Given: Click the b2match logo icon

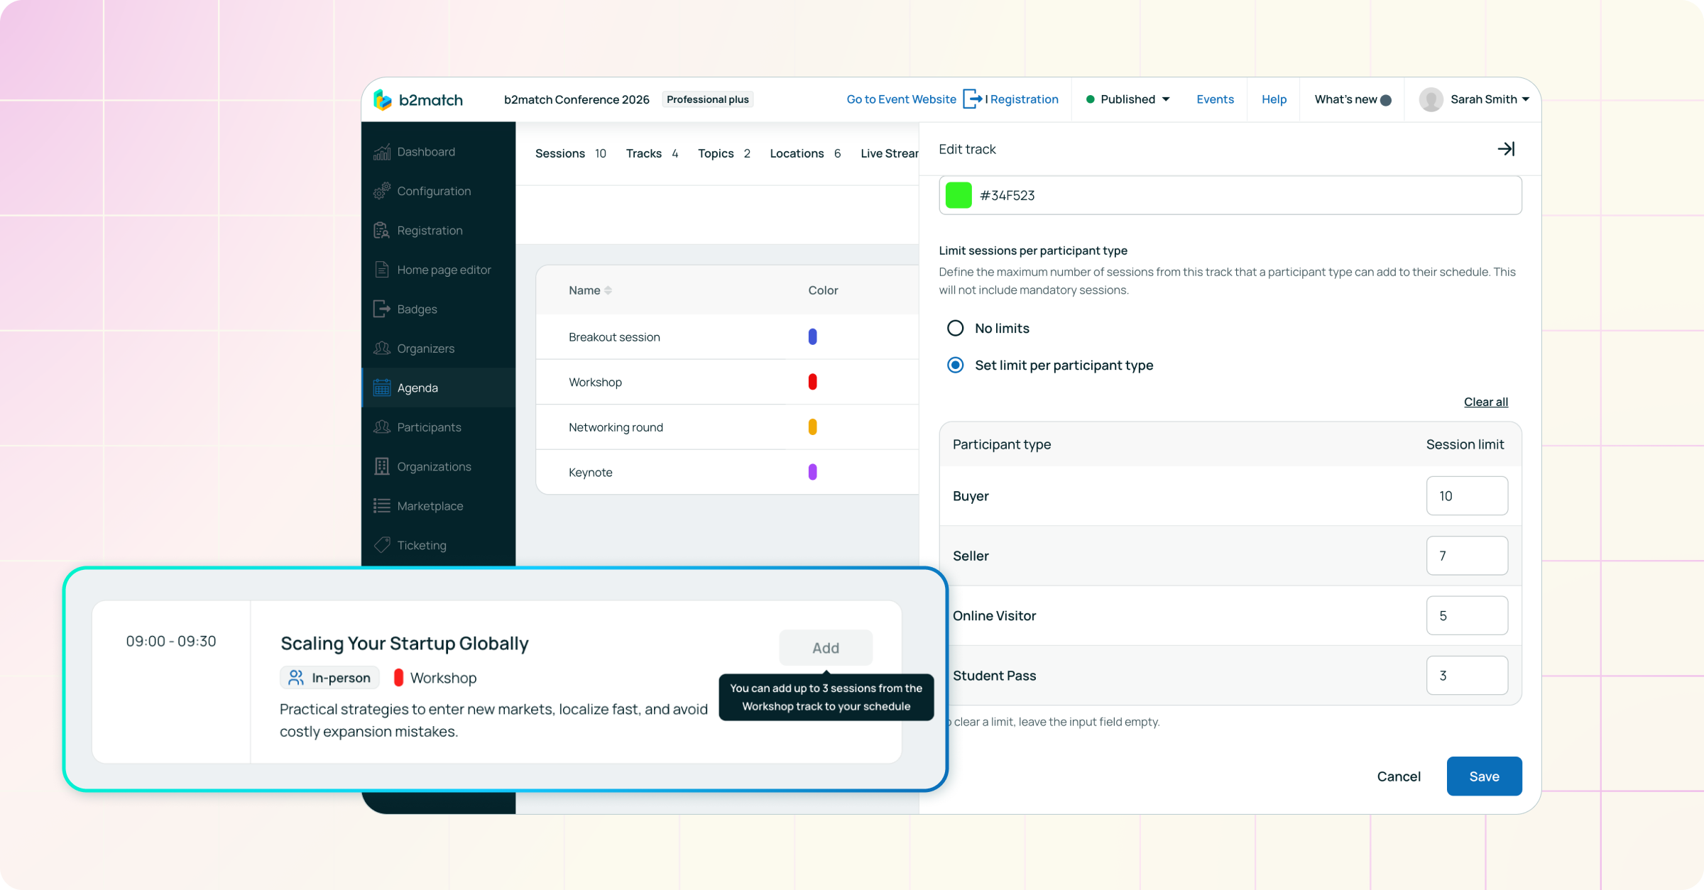Looking at the screenshot, I should point(383,100).
